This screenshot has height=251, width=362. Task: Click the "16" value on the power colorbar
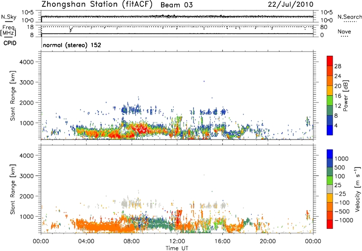[338, 96]
